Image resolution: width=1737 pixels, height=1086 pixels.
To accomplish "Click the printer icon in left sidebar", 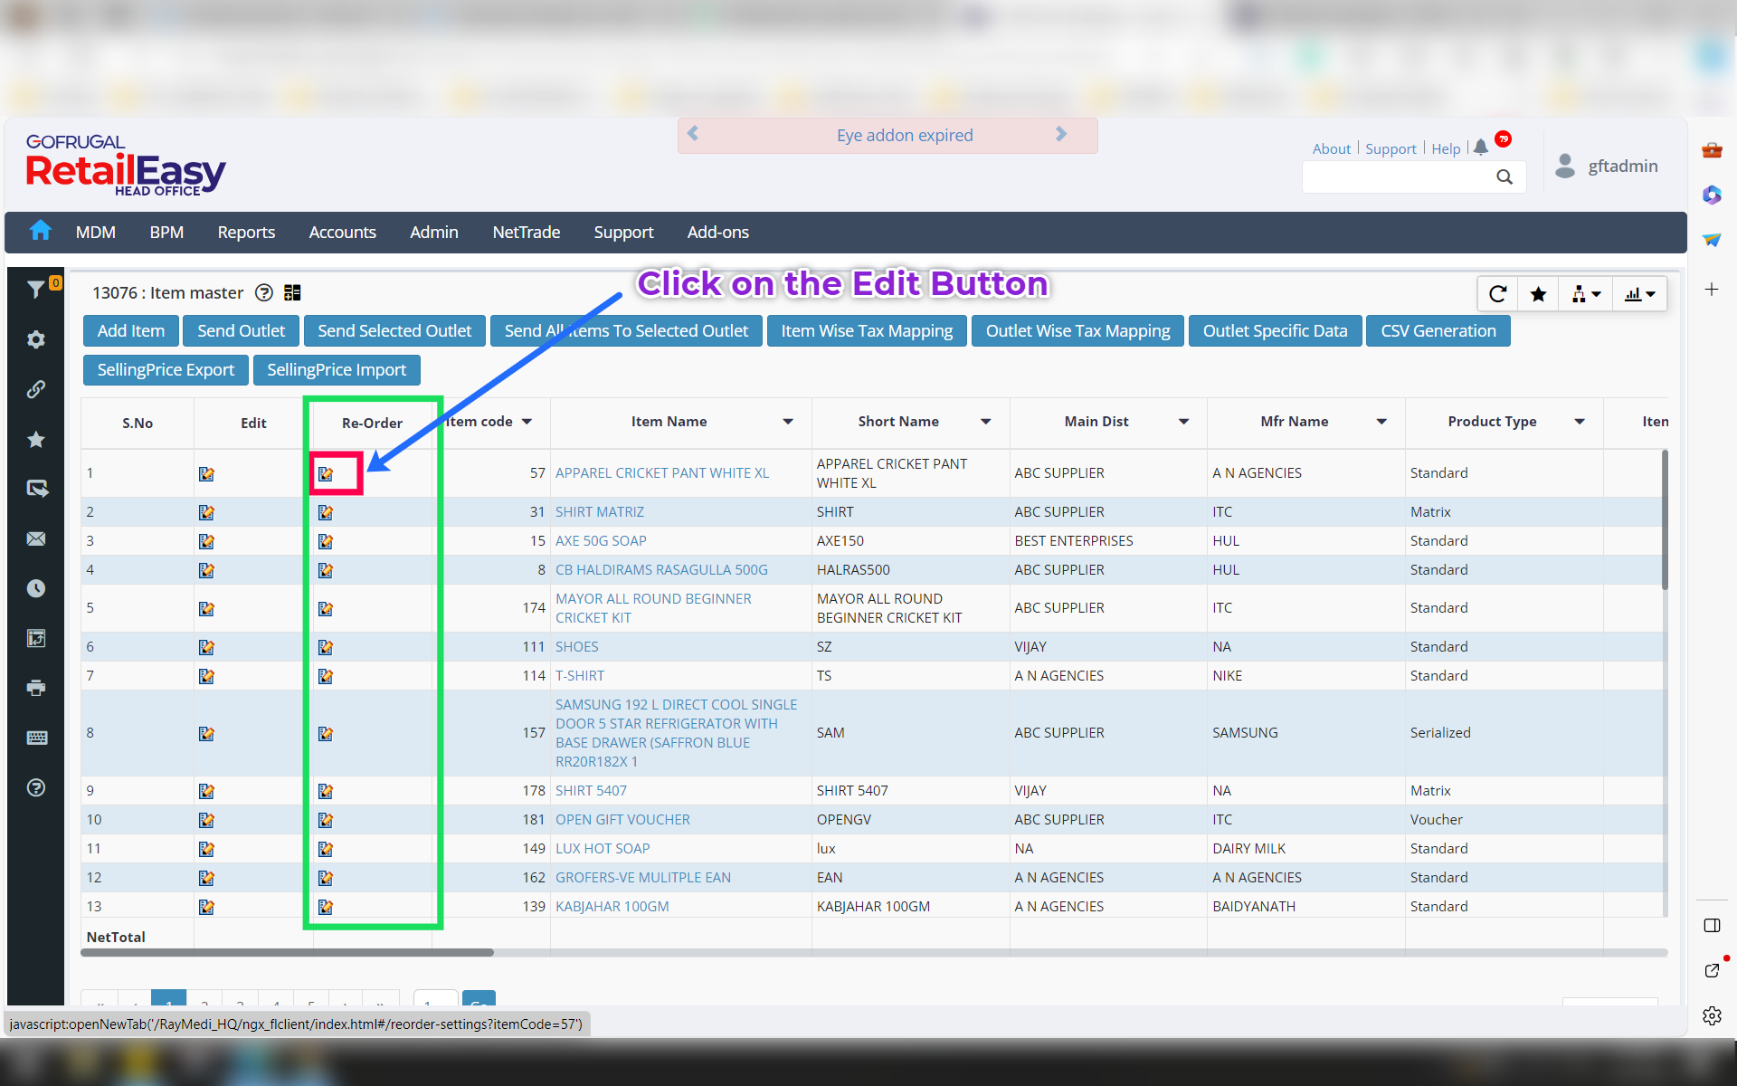I will 36,688.
